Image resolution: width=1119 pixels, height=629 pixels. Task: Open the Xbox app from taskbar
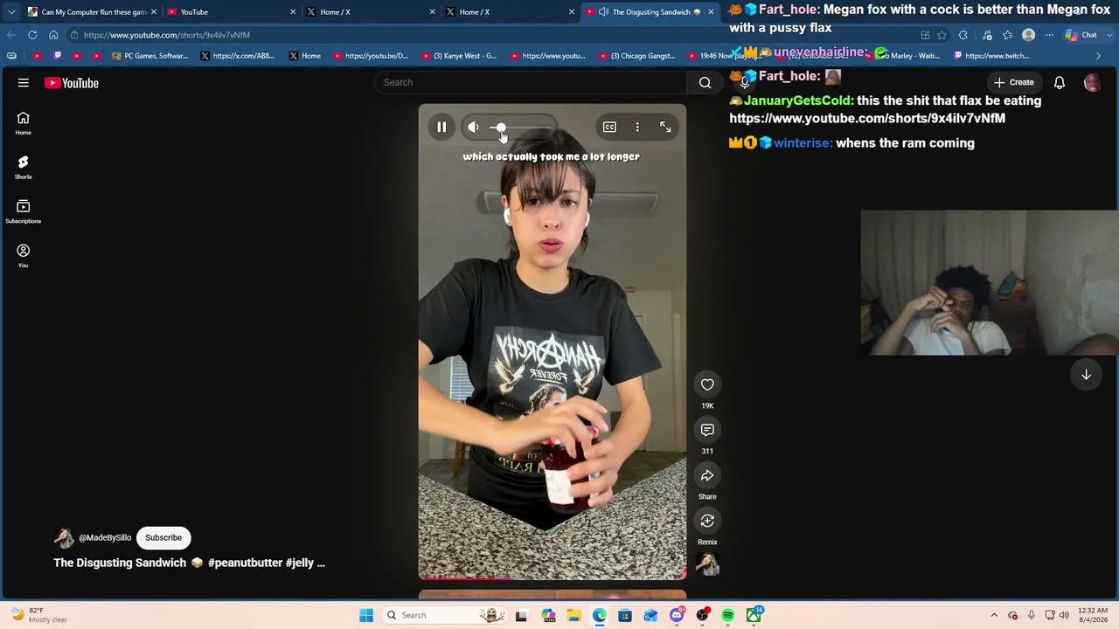(754, 616)
